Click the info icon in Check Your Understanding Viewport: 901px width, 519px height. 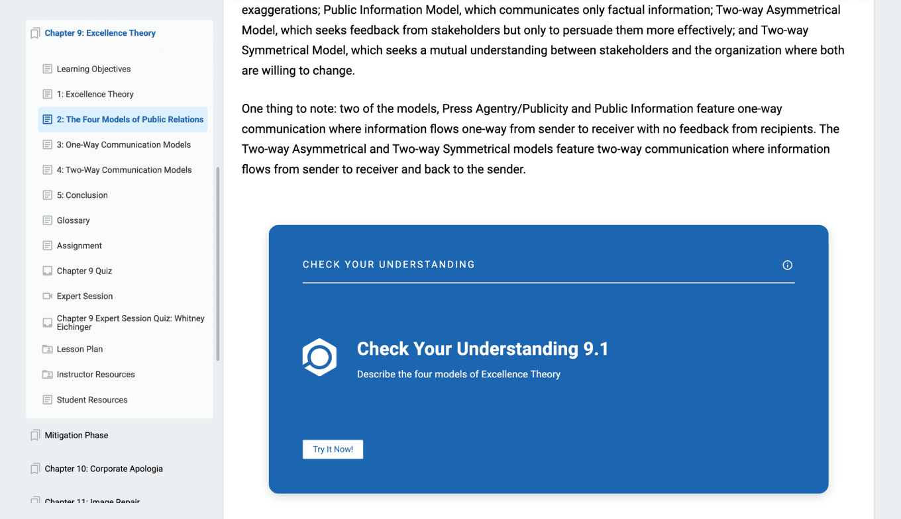tap(787, 265)
